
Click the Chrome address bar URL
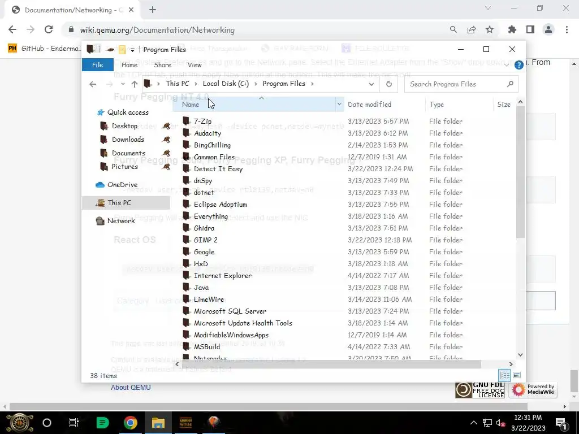[x=157, y=30]
